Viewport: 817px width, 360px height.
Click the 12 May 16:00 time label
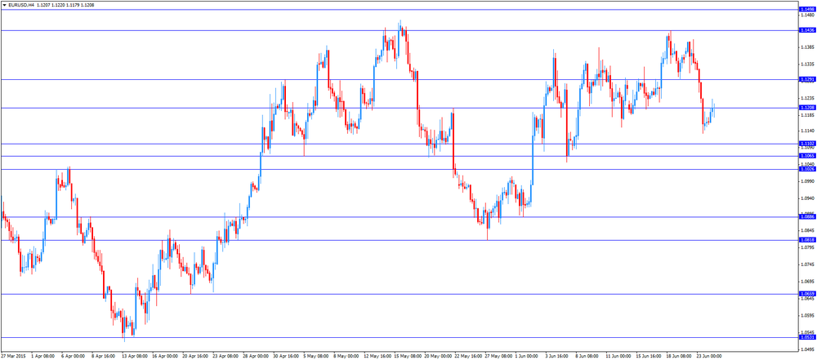[x=377, y=357]
